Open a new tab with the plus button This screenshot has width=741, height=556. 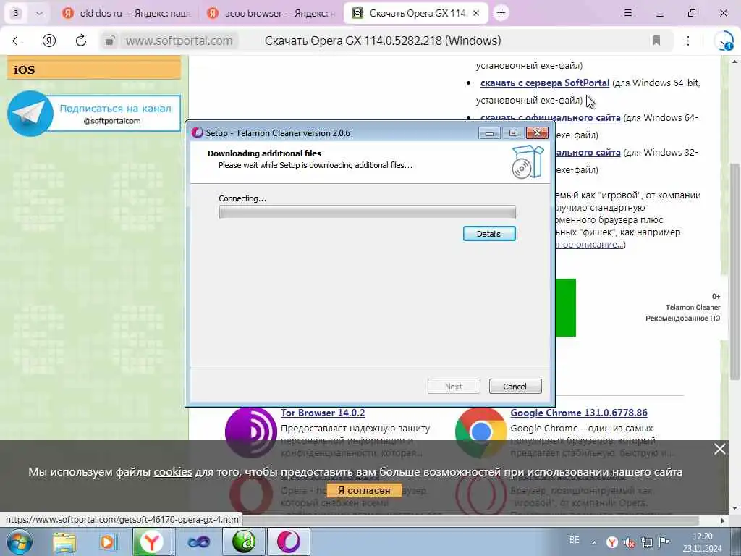[501, 13]
